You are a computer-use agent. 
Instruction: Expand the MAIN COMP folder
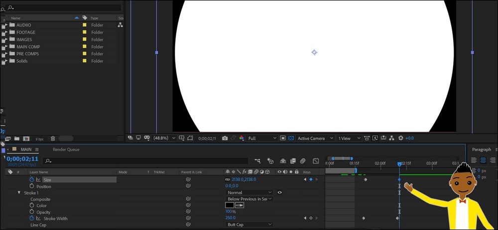[x=6, y=47]
